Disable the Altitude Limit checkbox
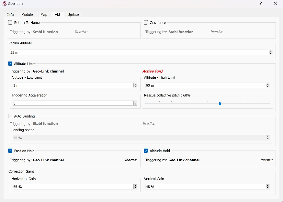This screenshot has width=283, height=202. click(x=10, y=64)
